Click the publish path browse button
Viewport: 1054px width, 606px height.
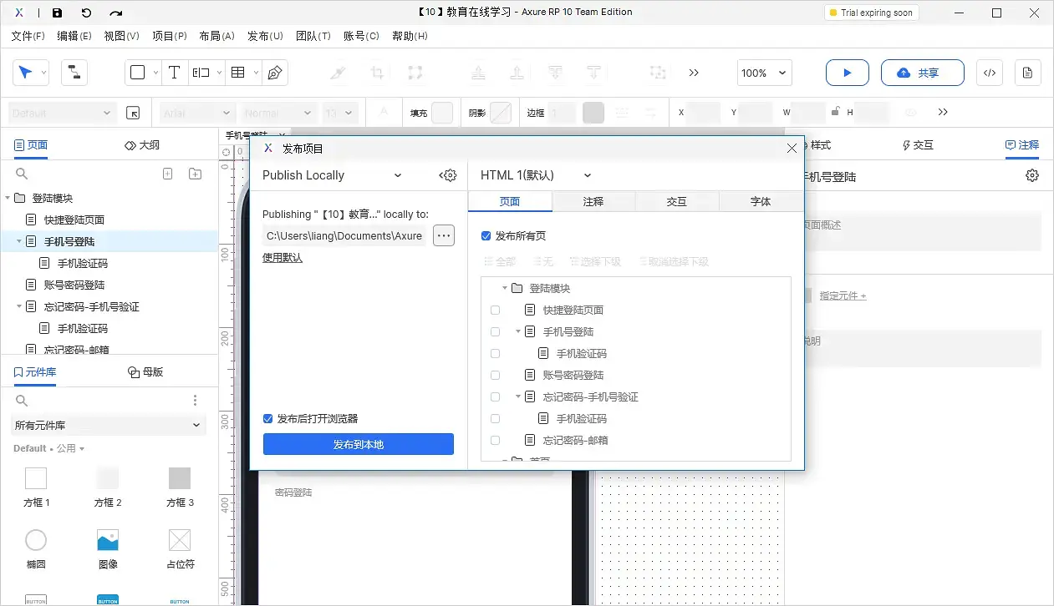(x=443, y=235)
